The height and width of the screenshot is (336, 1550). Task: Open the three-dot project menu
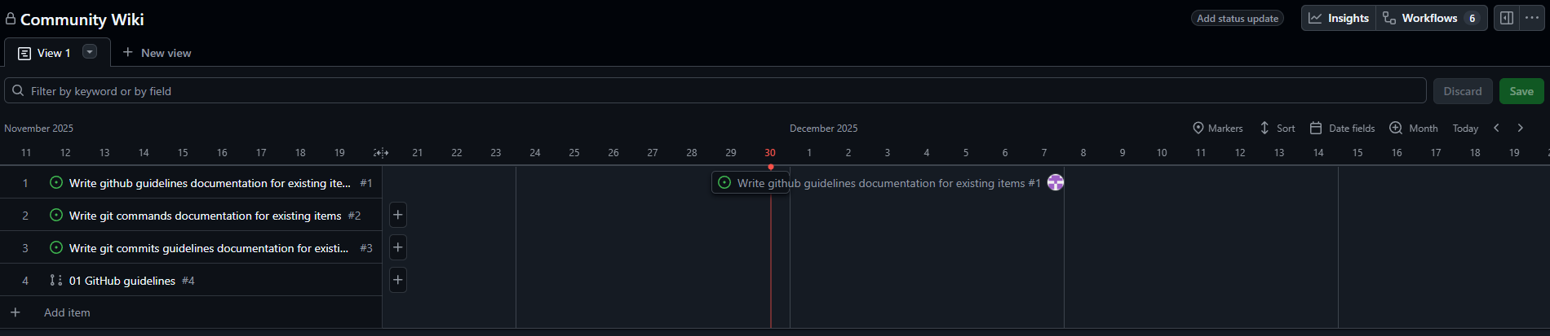tap(1532, 18)
